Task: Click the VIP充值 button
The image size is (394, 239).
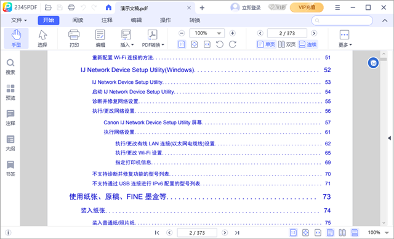Action: (x=307, y=7)
